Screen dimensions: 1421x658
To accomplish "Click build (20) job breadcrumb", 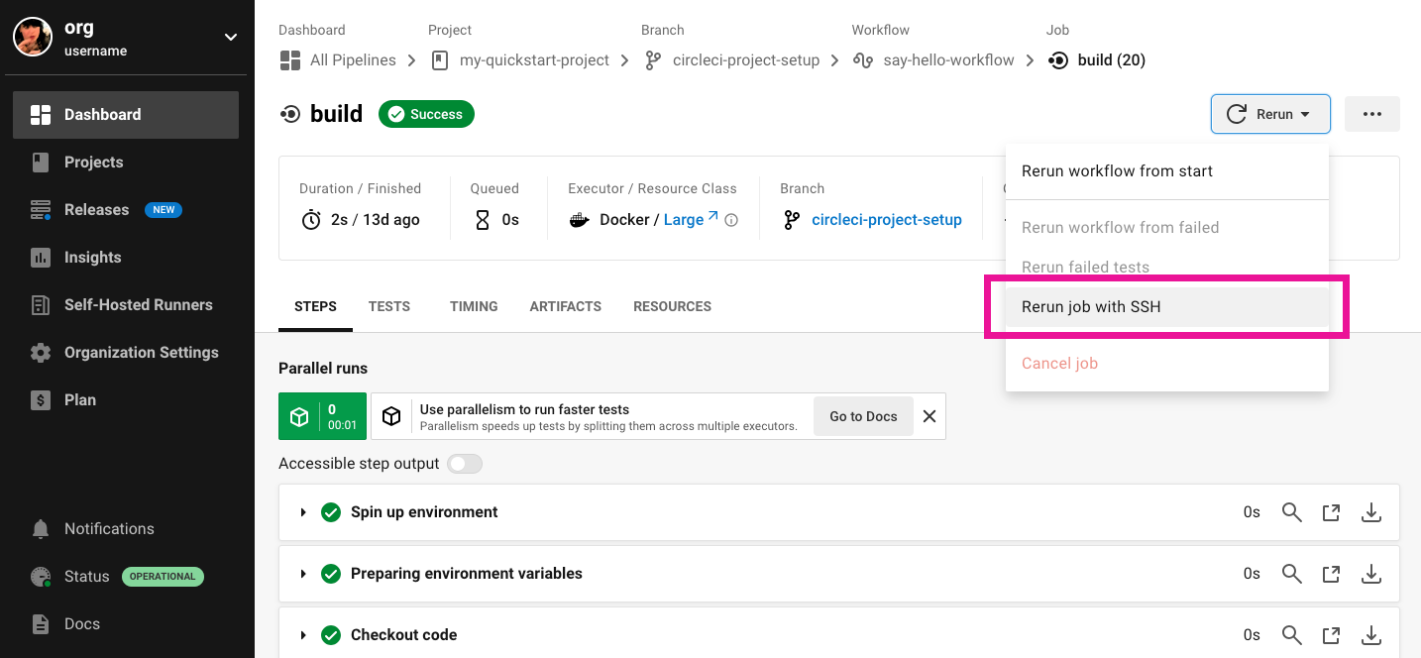I will [1097, 60].
